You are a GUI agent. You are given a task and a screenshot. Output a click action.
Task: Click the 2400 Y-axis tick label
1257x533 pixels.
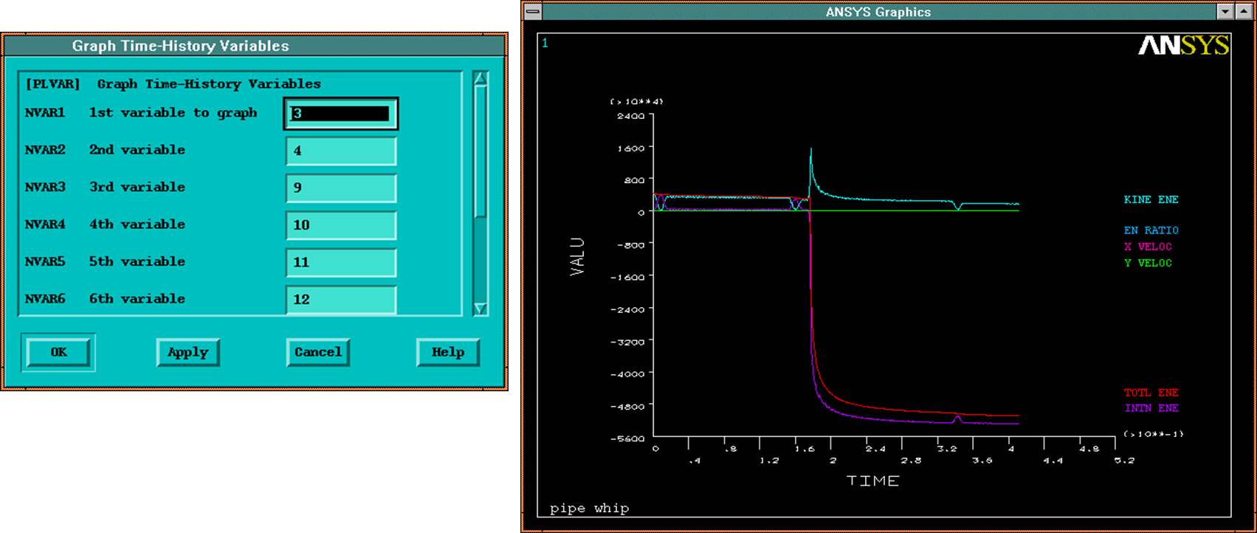[x=631, y=116]
